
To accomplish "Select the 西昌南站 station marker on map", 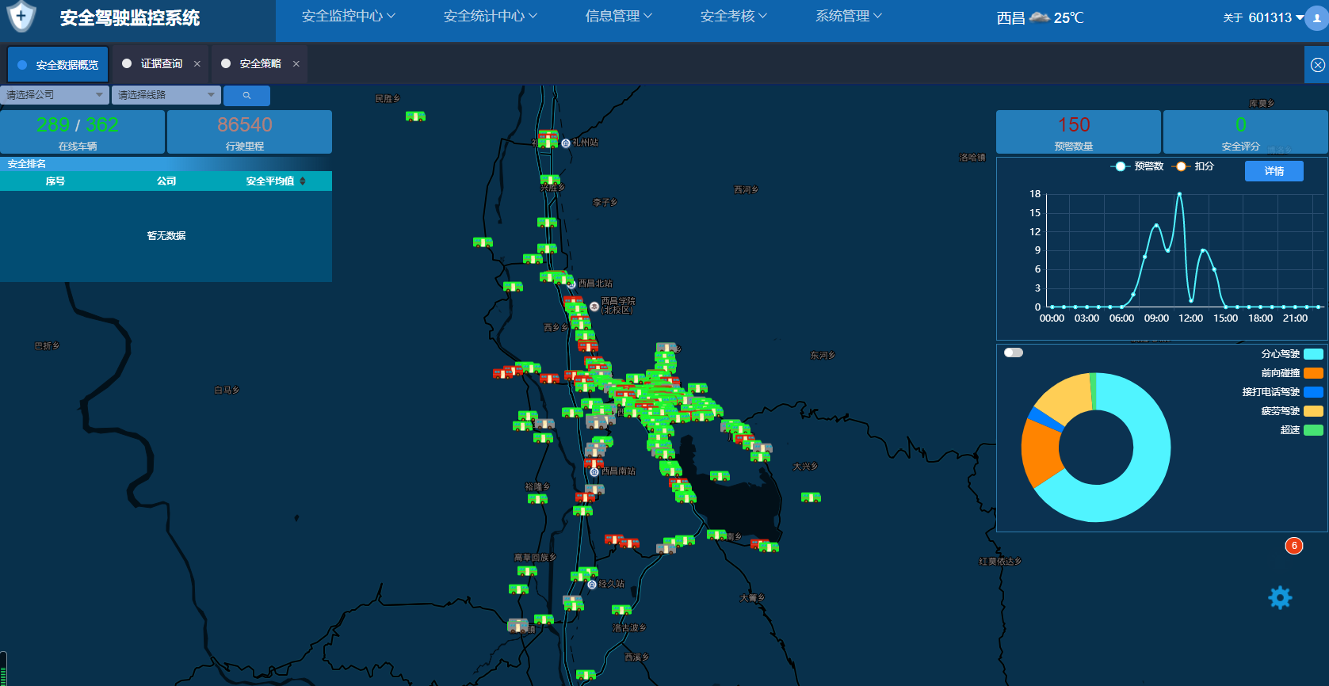I will (594, 472).
